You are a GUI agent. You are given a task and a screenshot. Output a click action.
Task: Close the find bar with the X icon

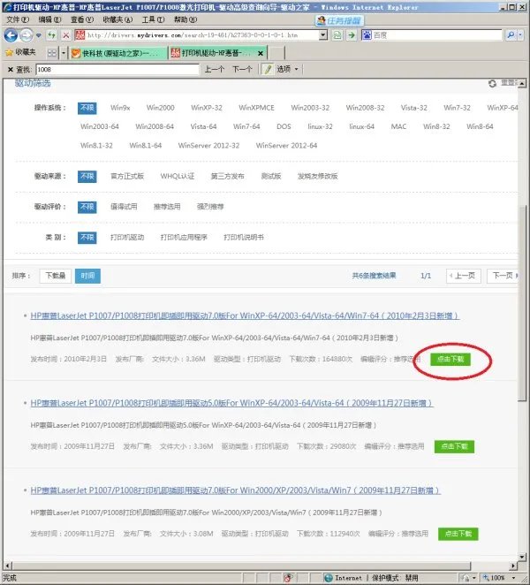point(10,69)
